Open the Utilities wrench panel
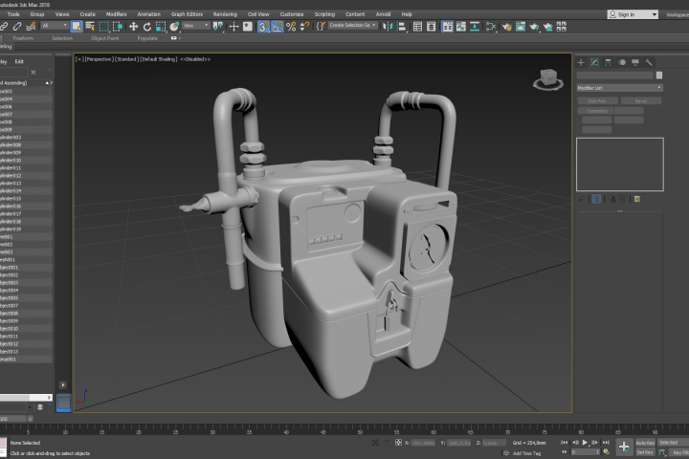Screen dimensions: 689x459 point(649,62)
